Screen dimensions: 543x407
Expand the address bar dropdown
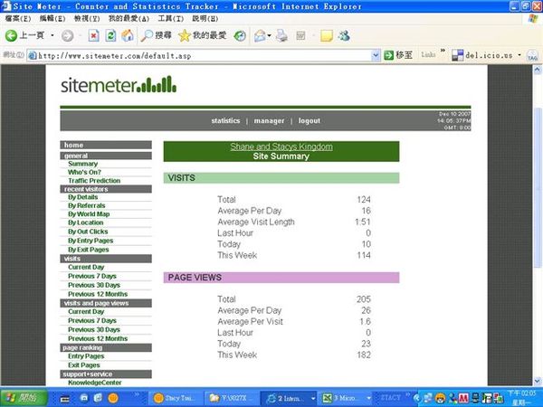pyautogui.click(x=376, y=55)
